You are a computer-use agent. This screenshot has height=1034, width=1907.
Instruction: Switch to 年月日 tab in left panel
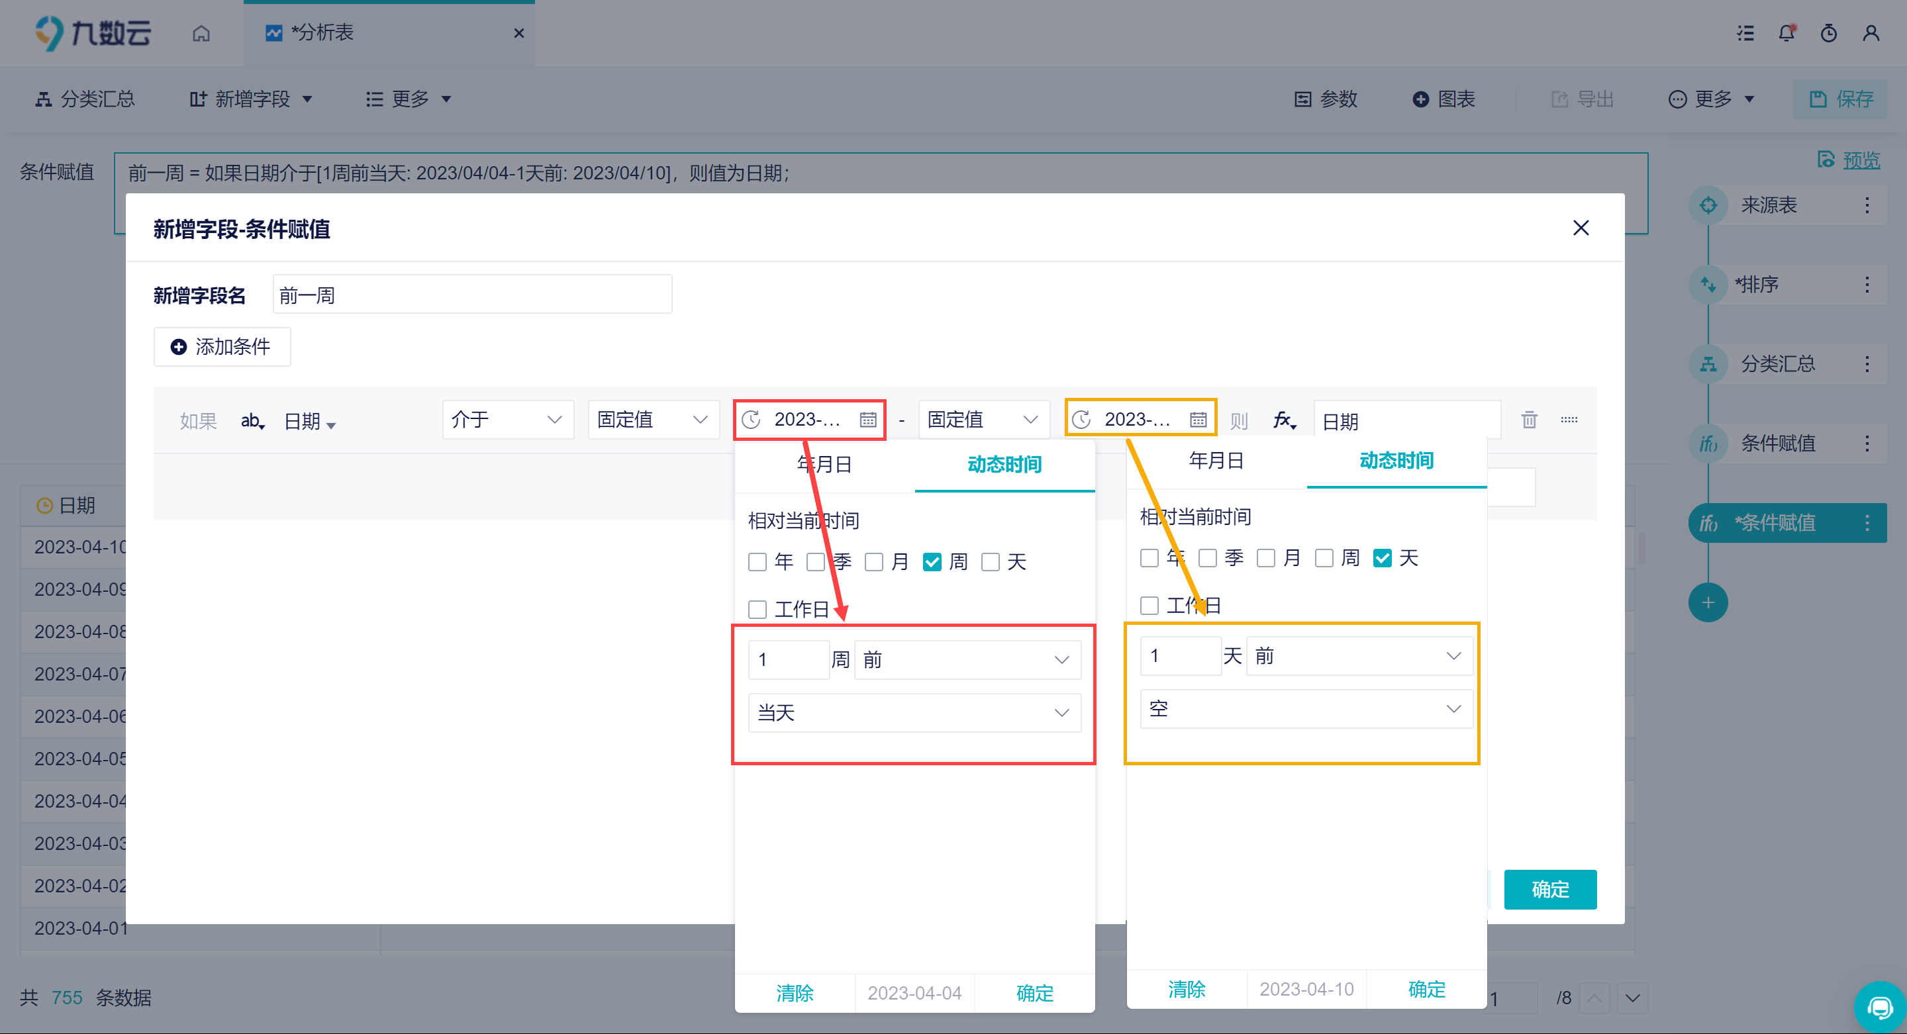pyautogui.click(x=824, y=465)
